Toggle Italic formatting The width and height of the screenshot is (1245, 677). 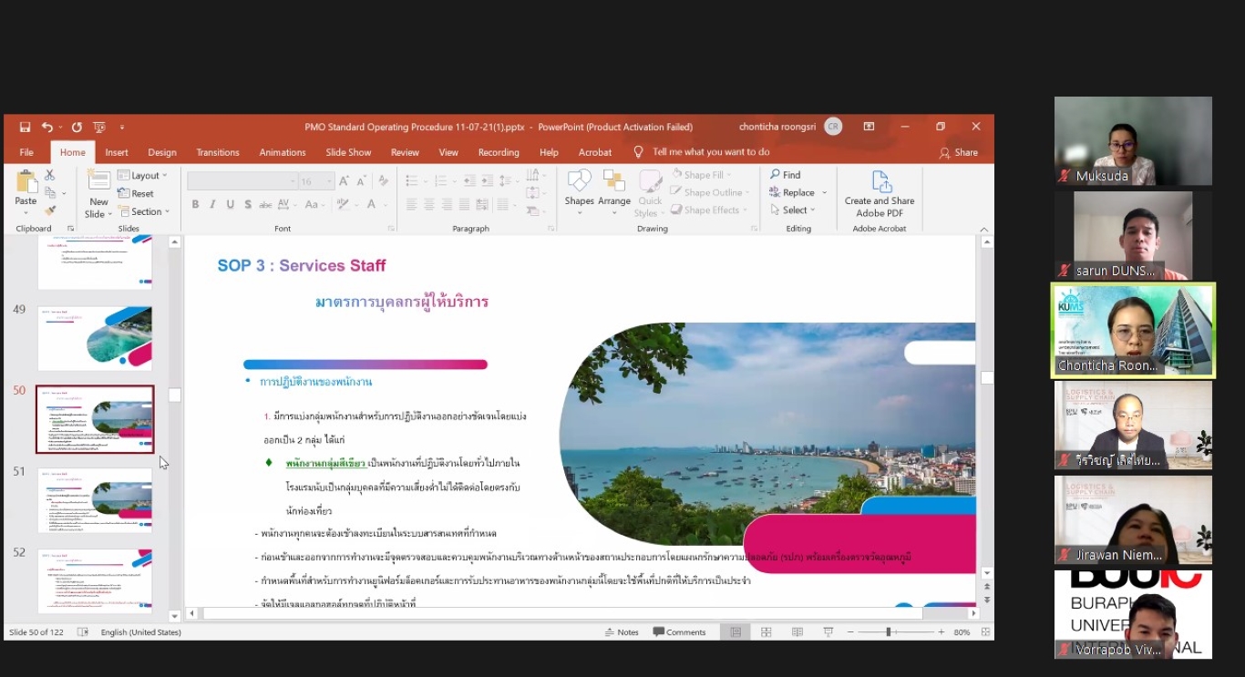click(212, 204)
